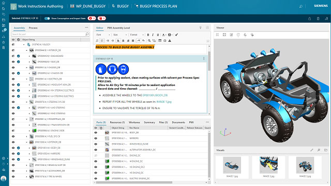Click the warning triangle symbol icon in editor

click(170, 41)
